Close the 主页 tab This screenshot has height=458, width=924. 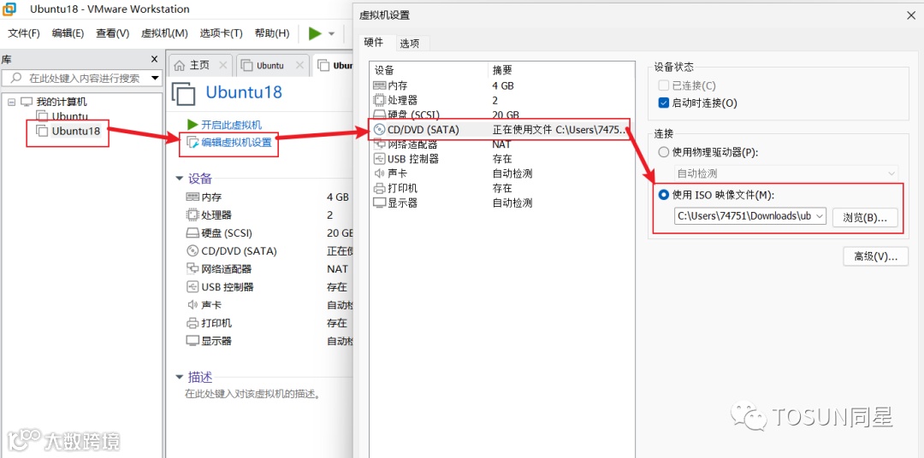point(222,65)
